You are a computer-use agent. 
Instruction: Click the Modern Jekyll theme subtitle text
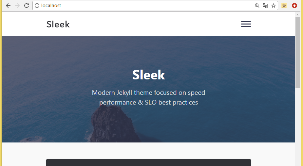[x=148, y=97]
